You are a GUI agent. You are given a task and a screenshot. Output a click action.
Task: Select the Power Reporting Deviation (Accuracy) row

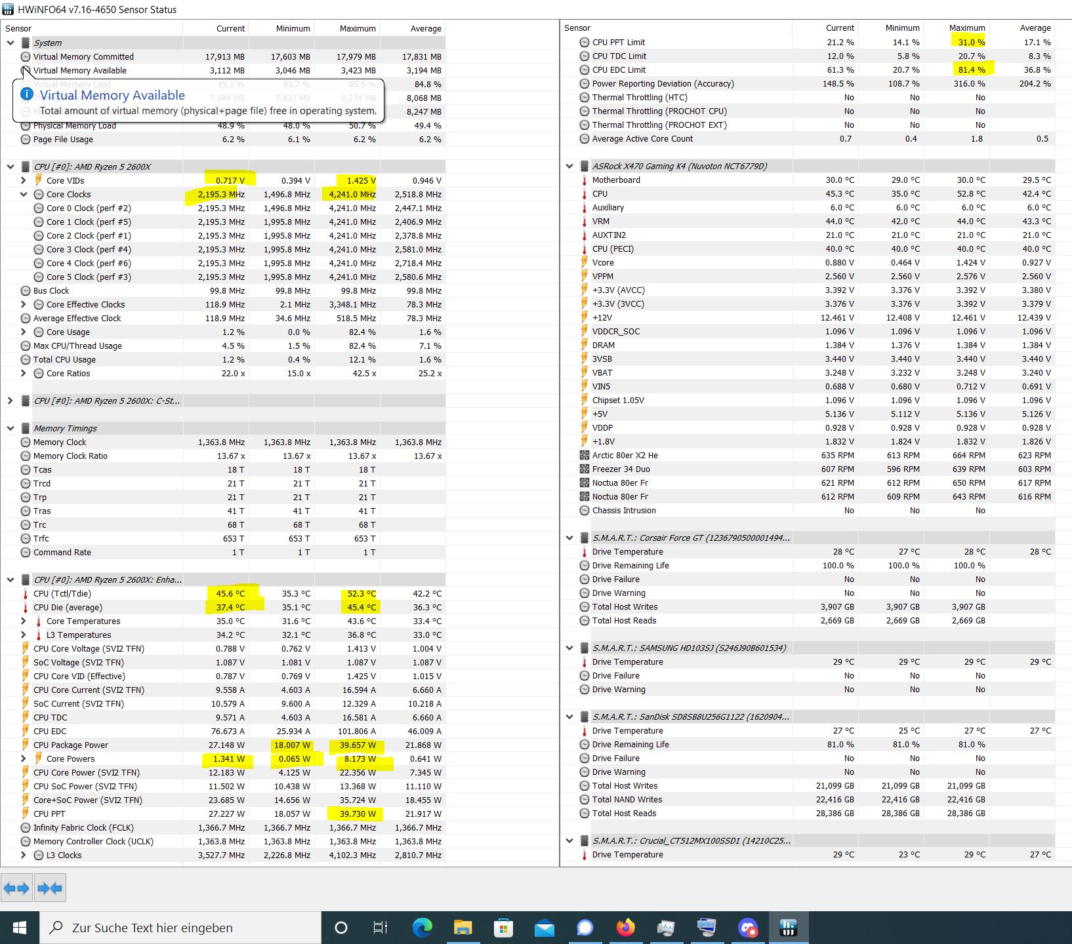(808, 83)
